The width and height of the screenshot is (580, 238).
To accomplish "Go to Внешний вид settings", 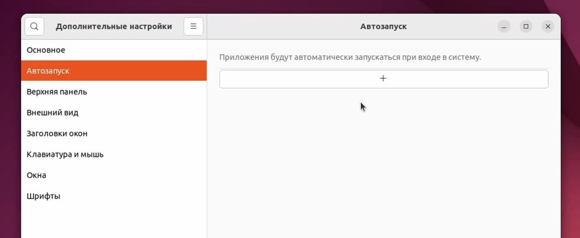I will tap(114, 113).
